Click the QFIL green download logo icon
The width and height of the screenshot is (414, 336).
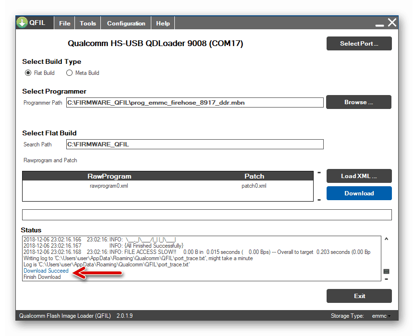22,23
